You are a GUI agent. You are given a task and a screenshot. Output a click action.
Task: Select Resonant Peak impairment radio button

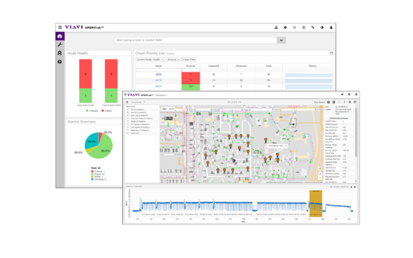point(128,118)
